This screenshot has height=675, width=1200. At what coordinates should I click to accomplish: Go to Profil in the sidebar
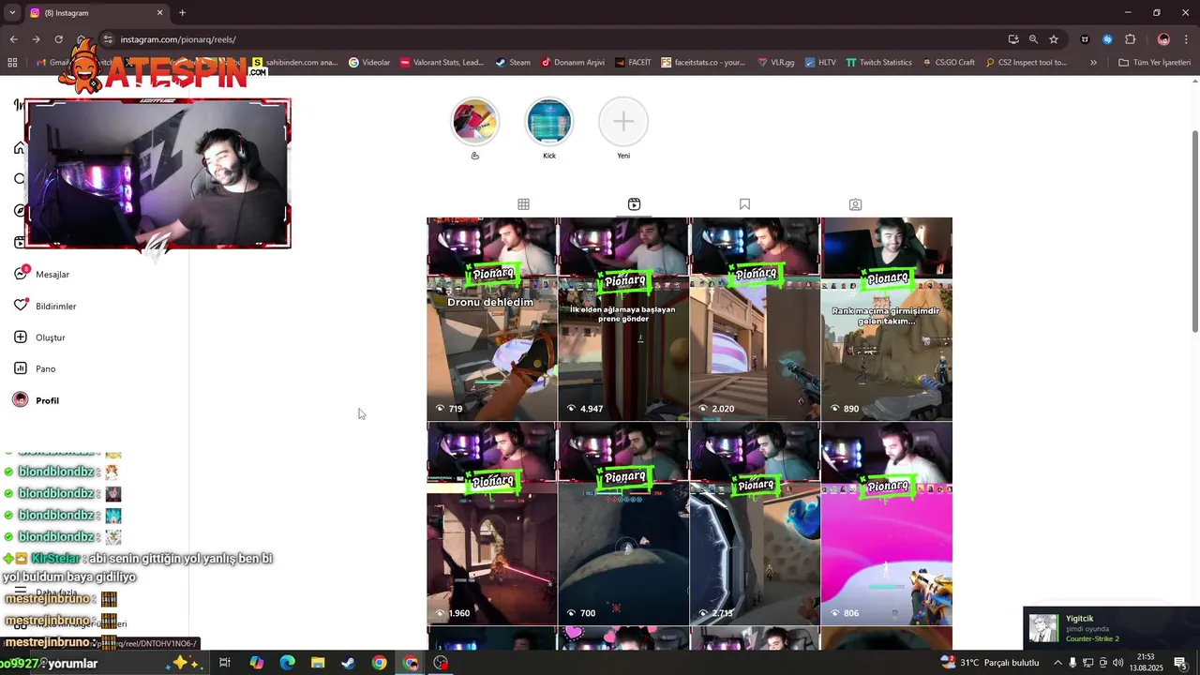point(36,400)
